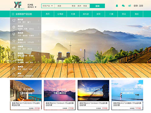Image resolution: width=151 pixels, height=113 pixels.
Task: Click the 海岛游 sidebar category title
Action: pyautogui.click(x=20, y=33)
